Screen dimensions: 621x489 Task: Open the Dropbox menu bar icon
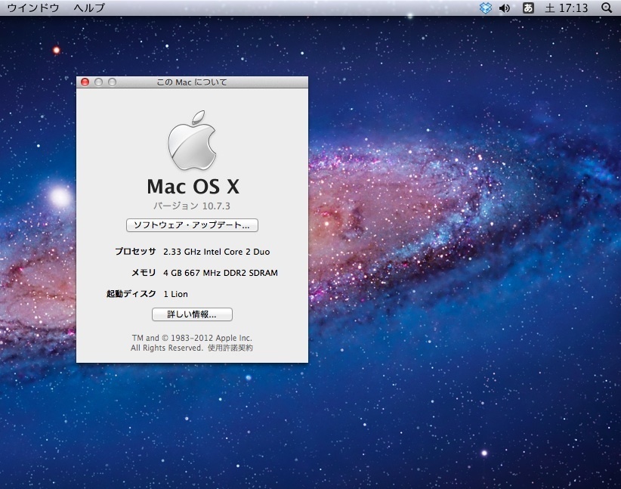coord(486,8)
